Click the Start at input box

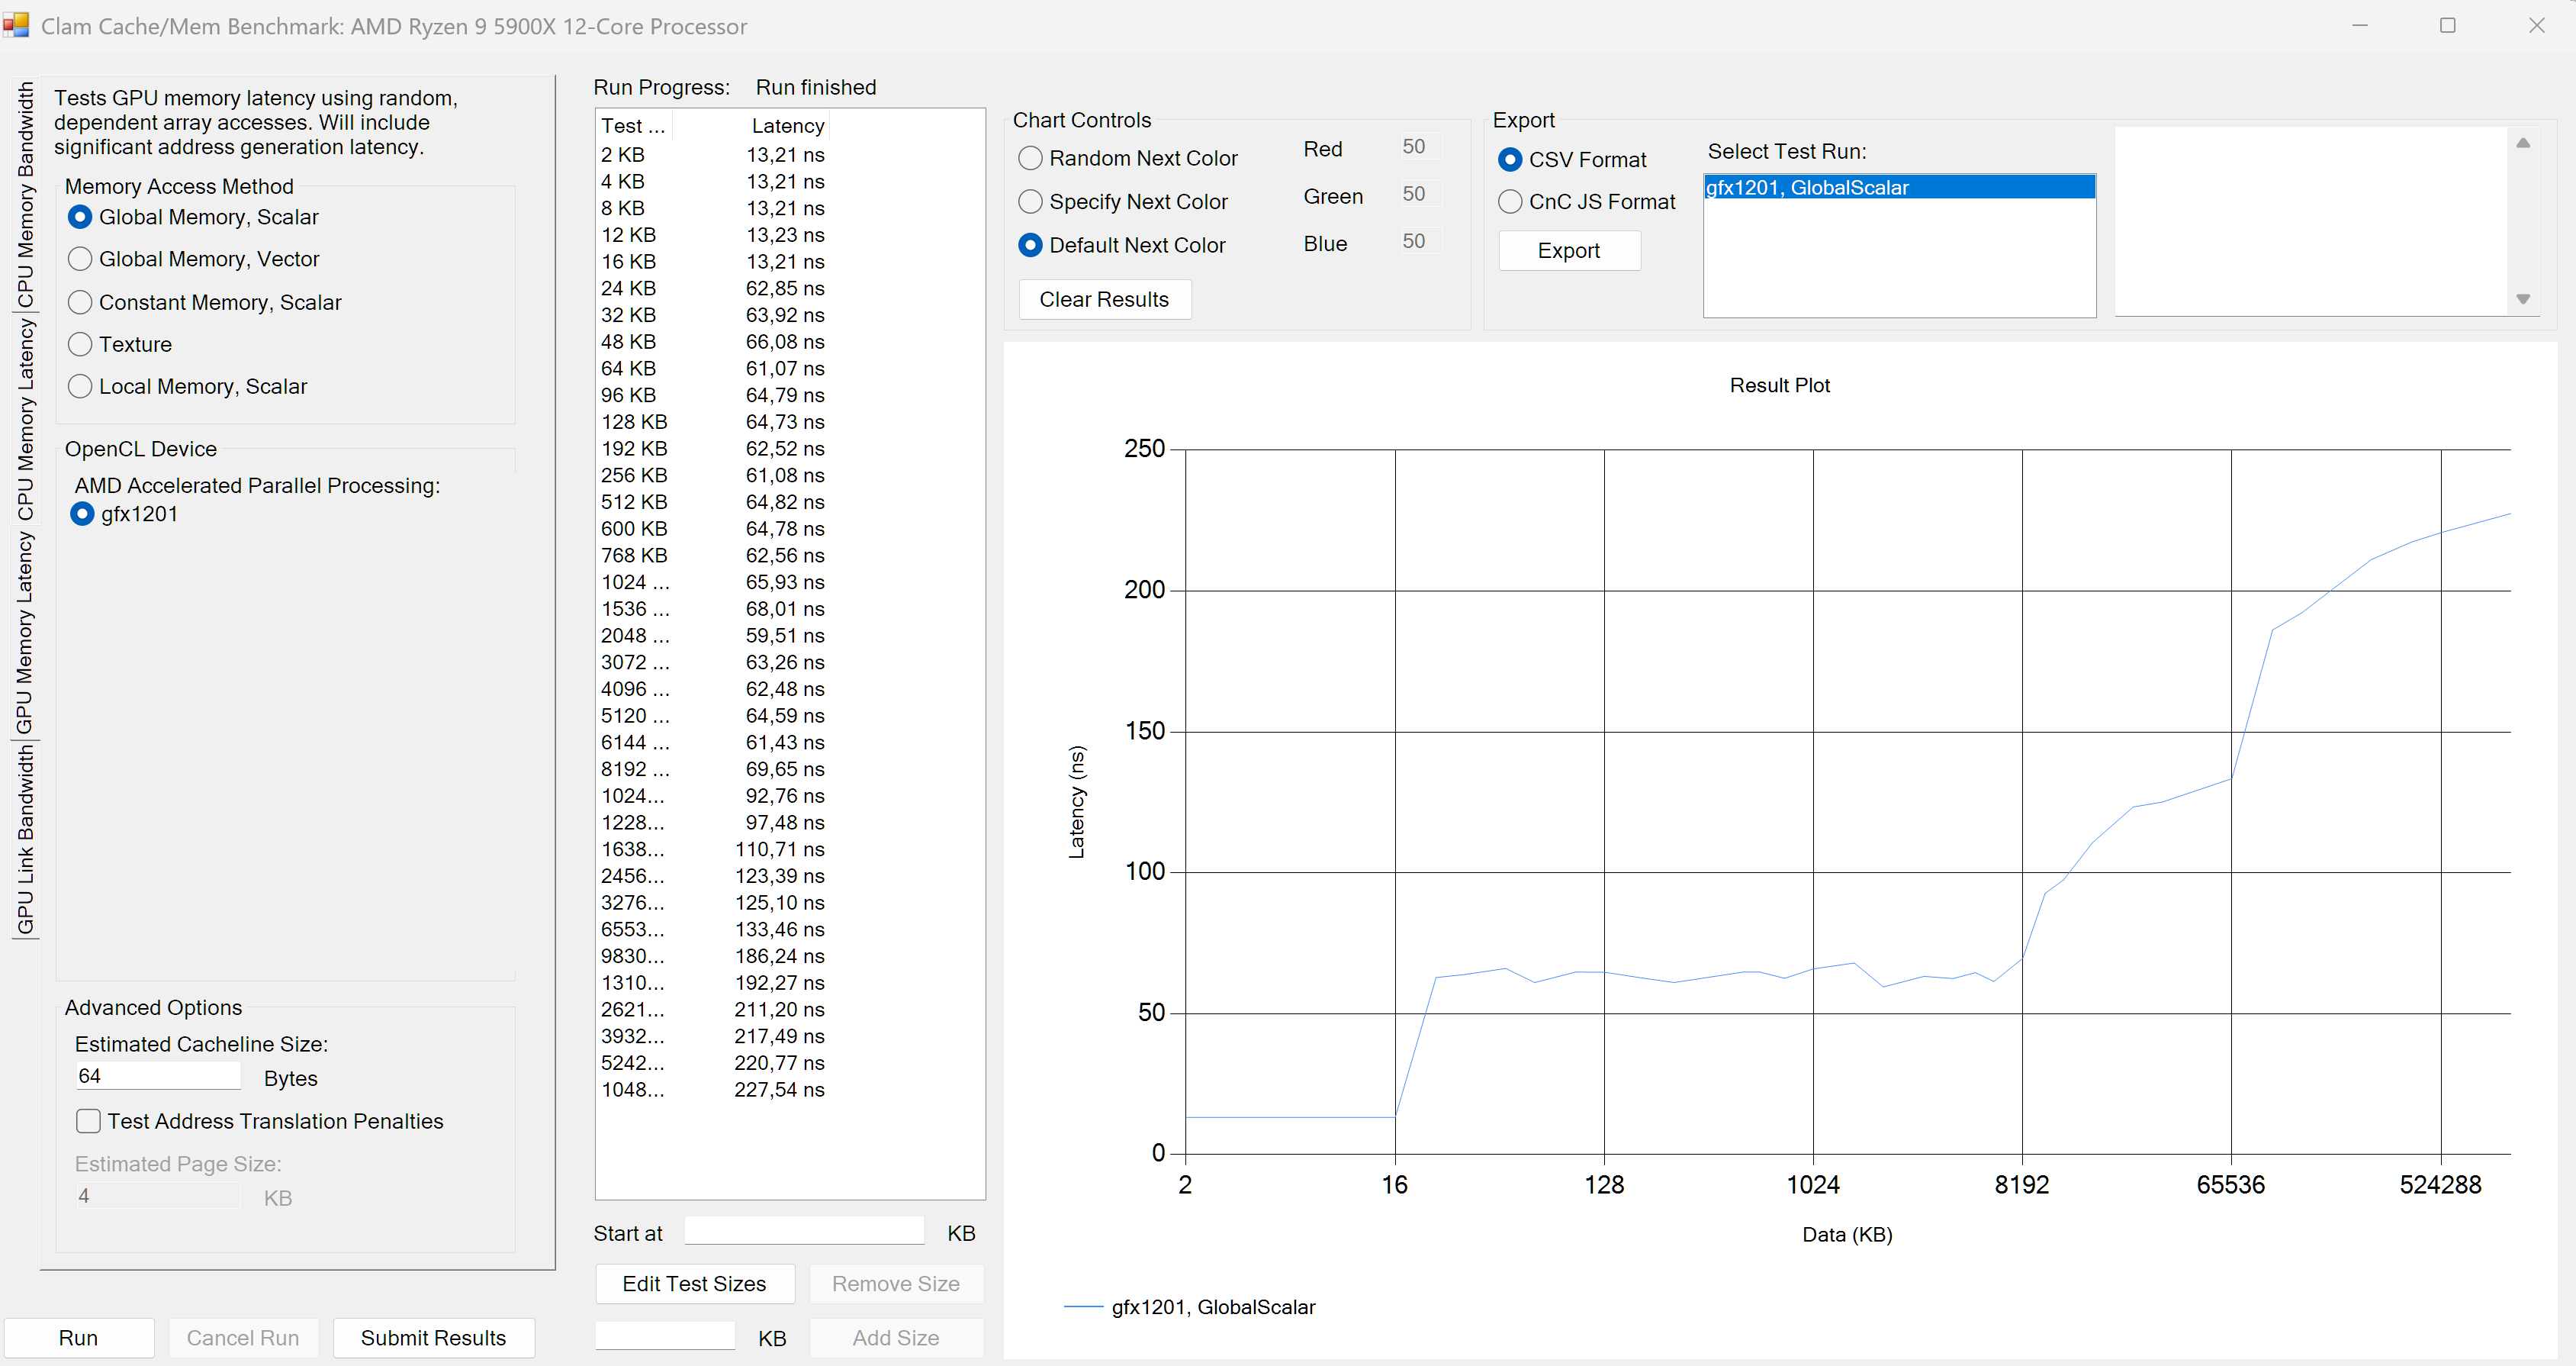tap(803, 1231)
